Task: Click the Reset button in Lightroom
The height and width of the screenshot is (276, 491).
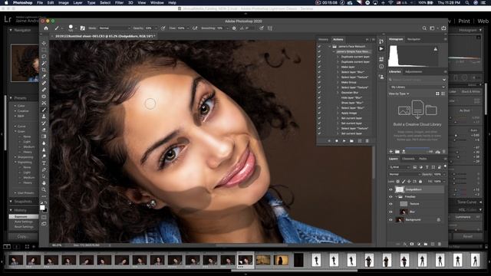Action: (467, 237)
